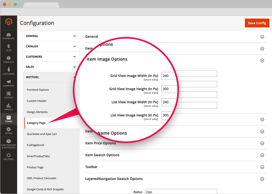Open the Custom Header settings link
The image size is (272, 194).
(37, 101)
